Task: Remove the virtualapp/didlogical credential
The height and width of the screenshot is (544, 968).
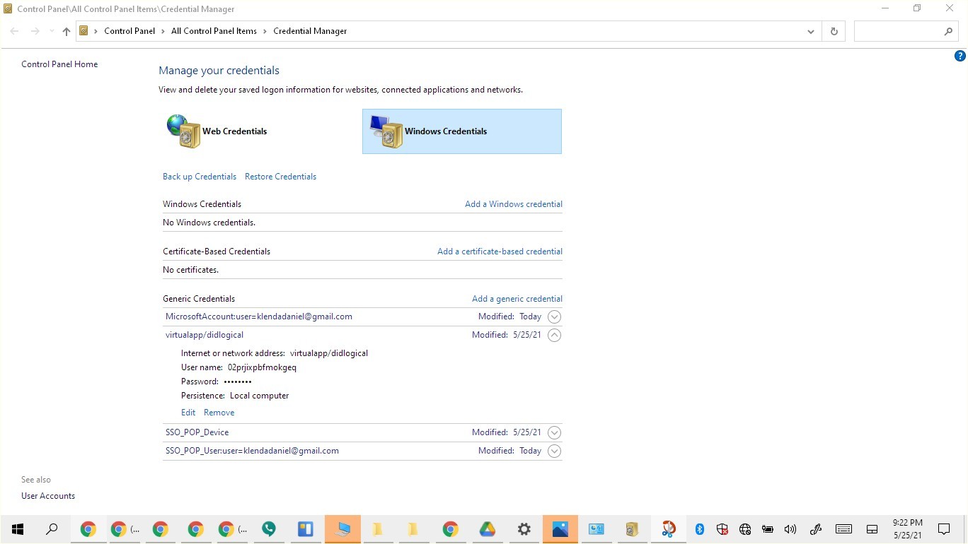Action: pyautogui.click(x=219, y=413)
